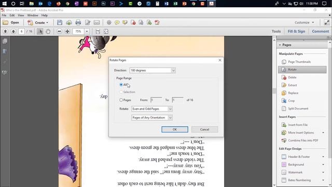The height and width of the screenshot is (187, 332).
Task: Select Rotate in Manipulate Pages
Action: click(x=302, y=70)
